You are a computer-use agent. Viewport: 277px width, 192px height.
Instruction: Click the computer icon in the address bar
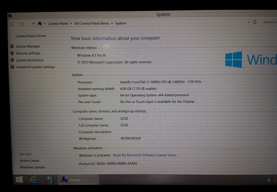tap(40, 24)
